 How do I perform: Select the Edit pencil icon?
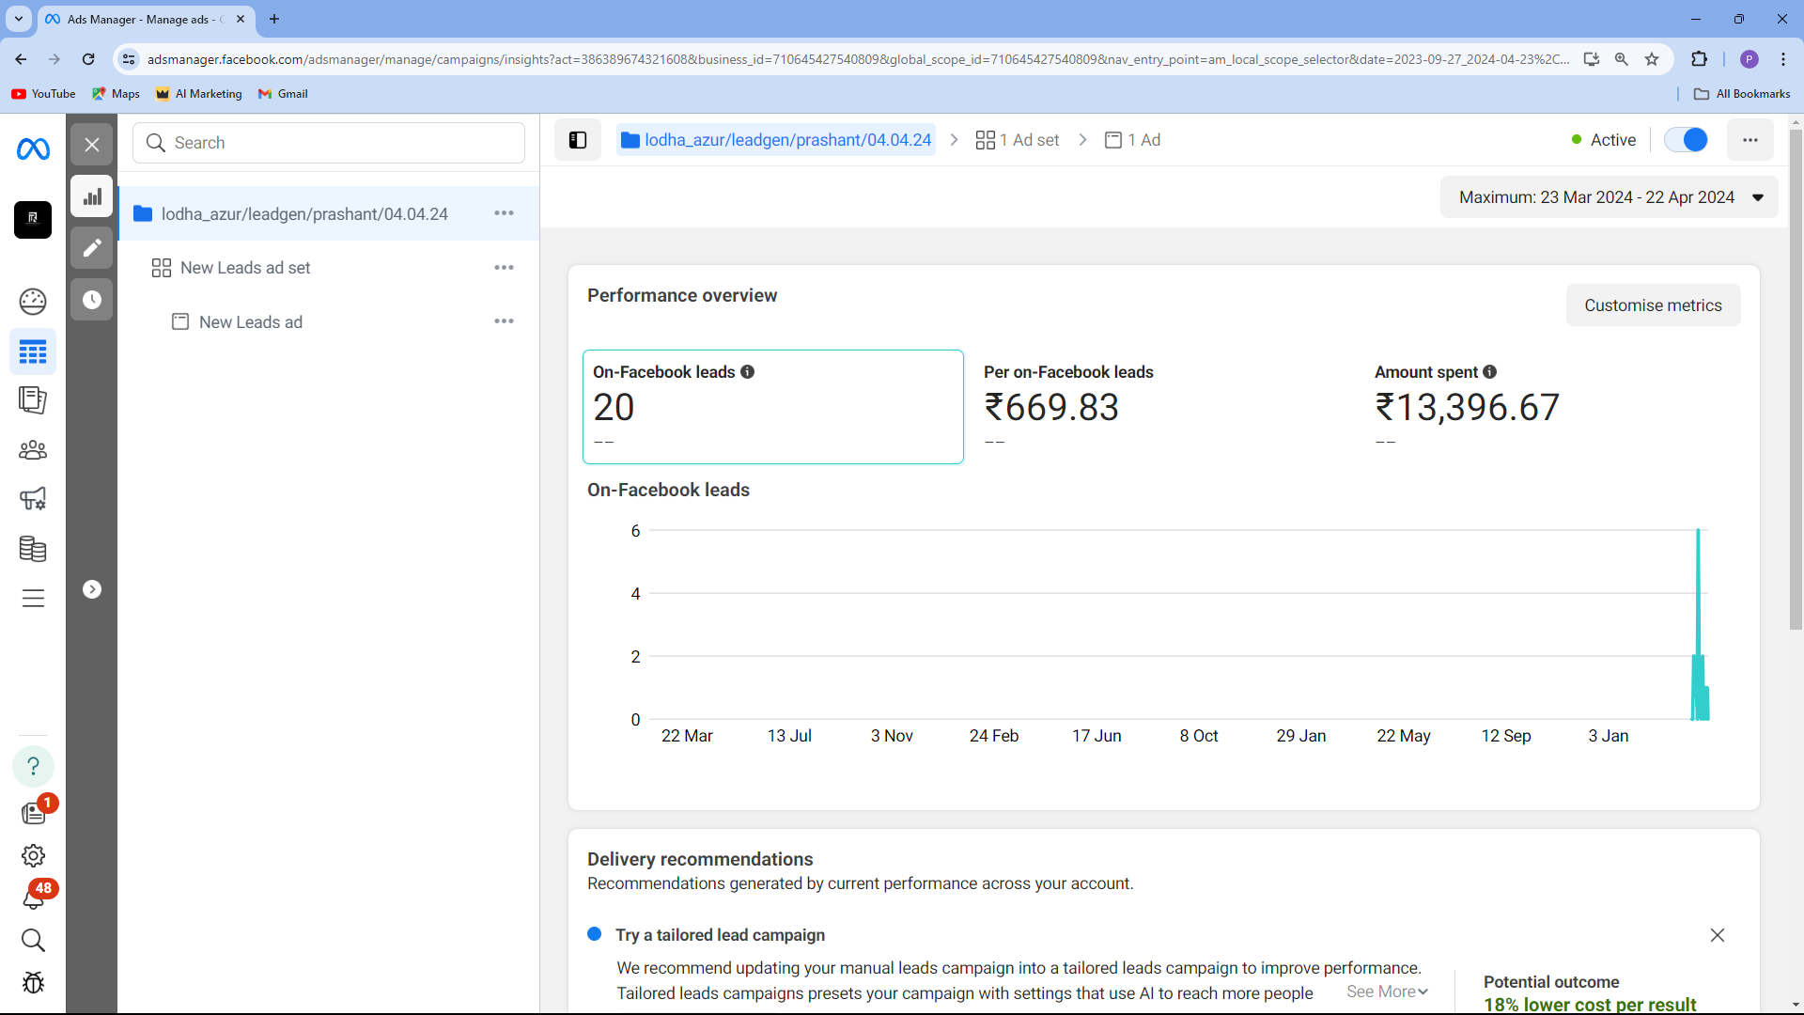tap(92, 248)
